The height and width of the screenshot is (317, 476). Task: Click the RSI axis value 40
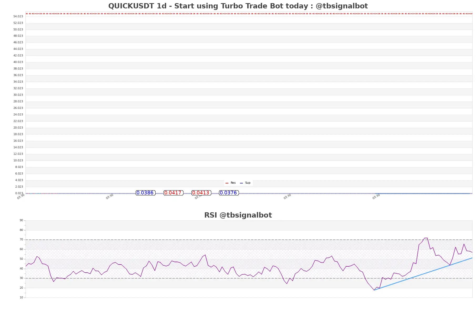click(21, 269)
